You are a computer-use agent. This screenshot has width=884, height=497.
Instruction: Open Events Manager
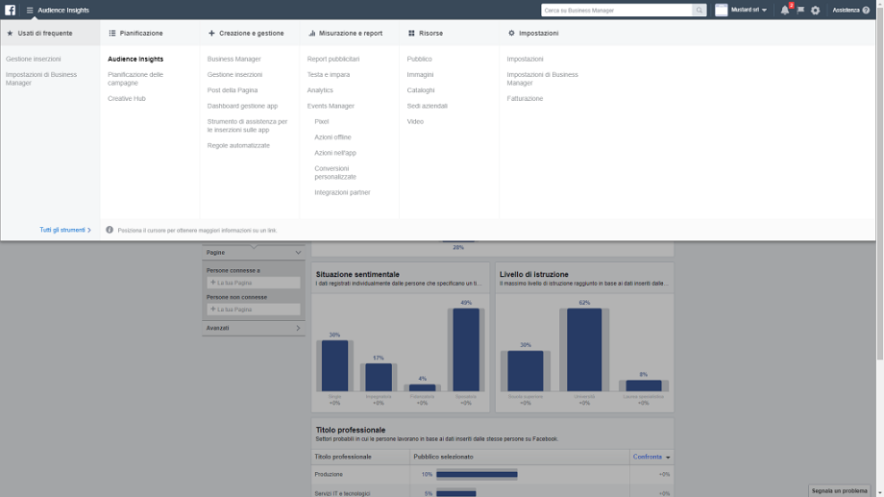point(331,106)
